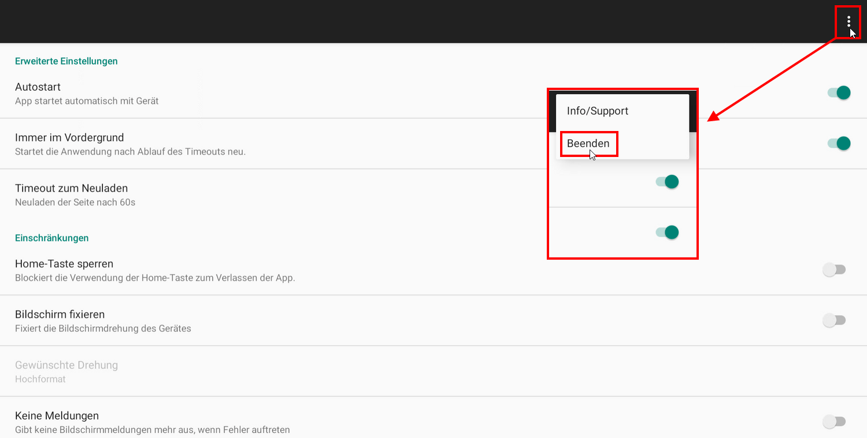867x438 pixels.
Task: Choose Beenden in the popup menu
Action: pos(588,144)
